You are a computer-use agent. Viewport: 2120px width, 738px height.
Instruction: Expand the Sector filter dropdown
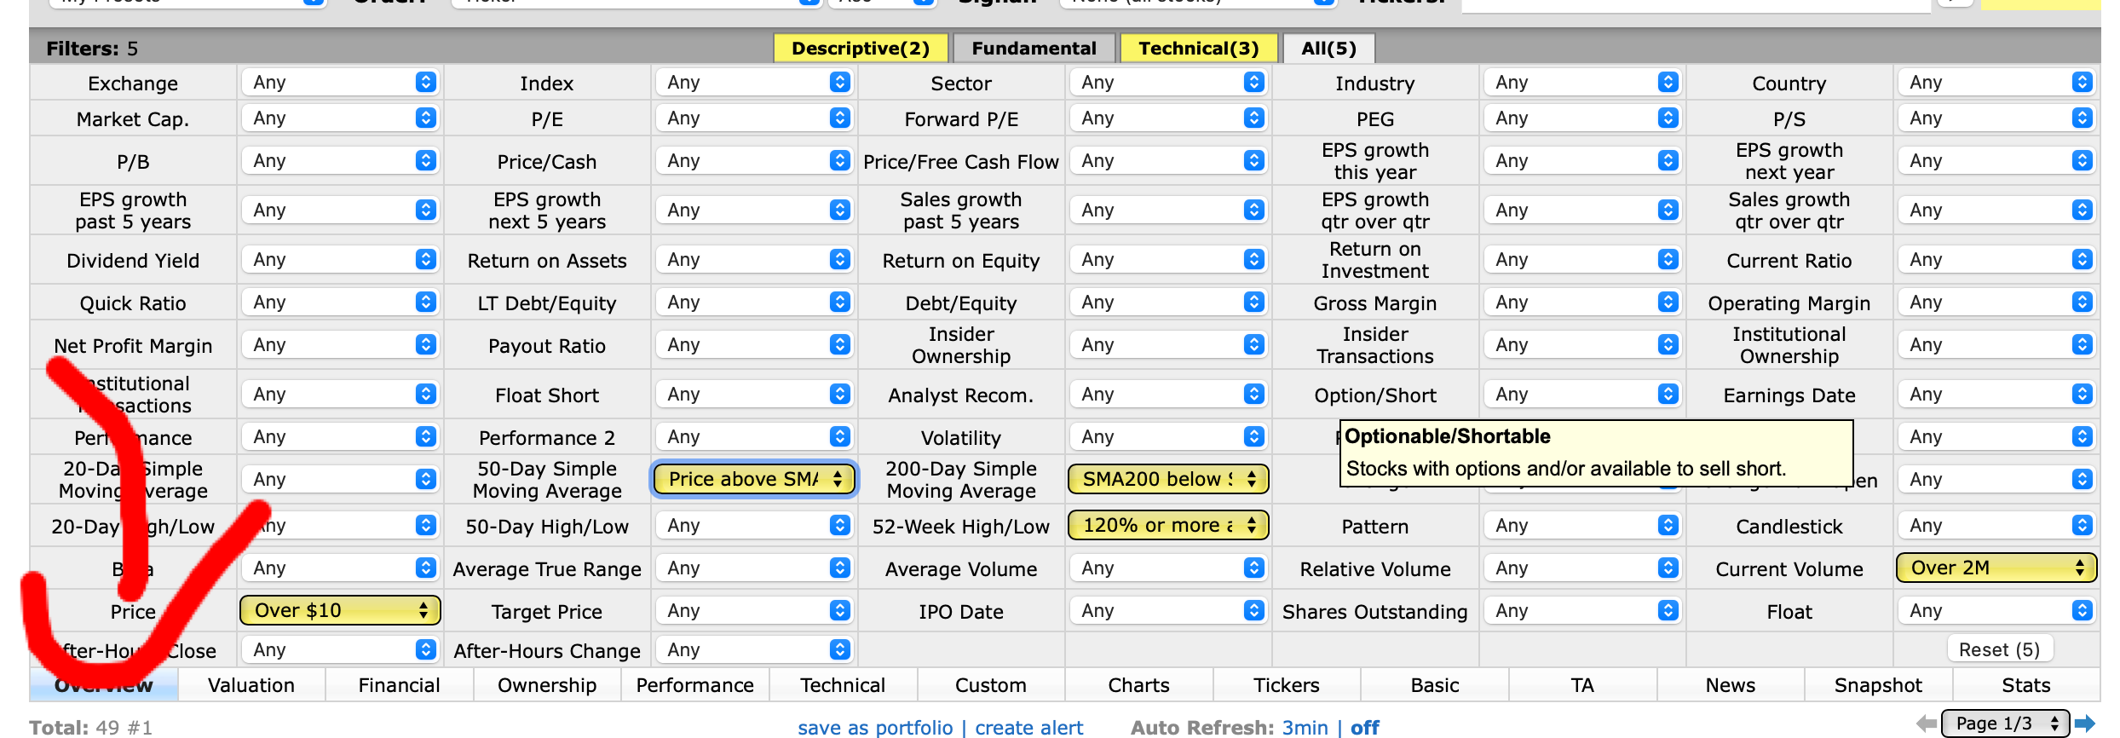click(1168, 83)
